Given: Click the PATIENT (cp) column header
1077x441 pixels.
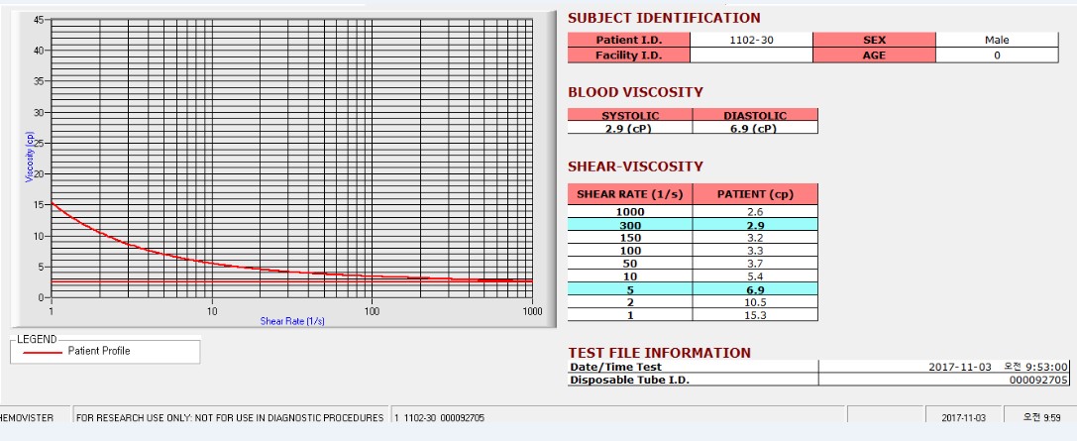Looking at the screenshot, I should pos(755,194).
